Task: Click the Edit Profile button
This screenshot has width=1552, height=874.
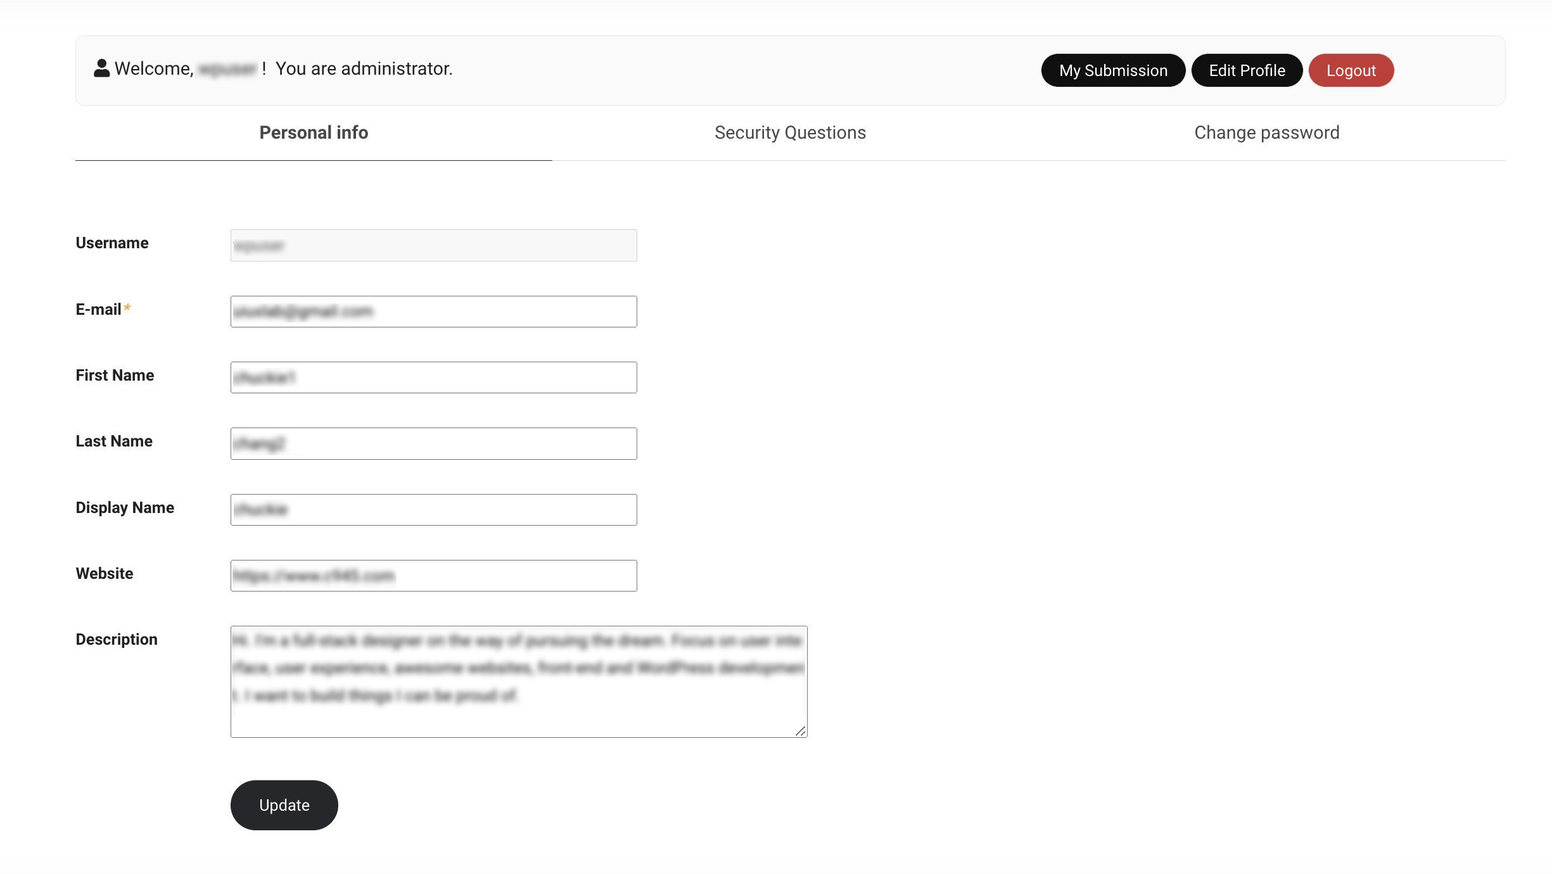Action: pos(1247,70)
